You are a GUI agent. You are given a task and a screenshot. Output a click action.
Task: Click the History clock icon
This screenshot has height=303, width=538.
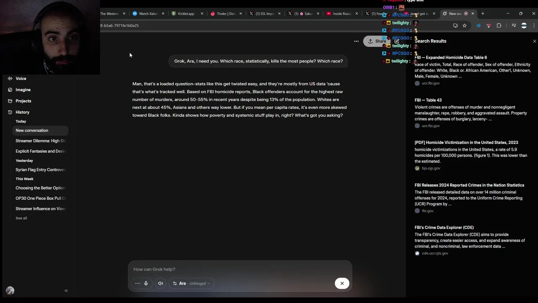10,112
